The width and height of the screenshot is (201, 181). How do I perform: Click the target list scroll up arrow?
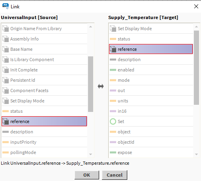pyautogui.click(x=196, y=27)
